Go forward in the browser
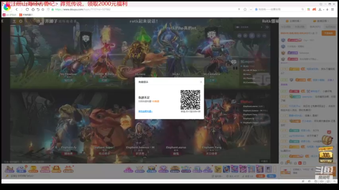The height and width of the screenshot is (190, 339). (22, 9)
